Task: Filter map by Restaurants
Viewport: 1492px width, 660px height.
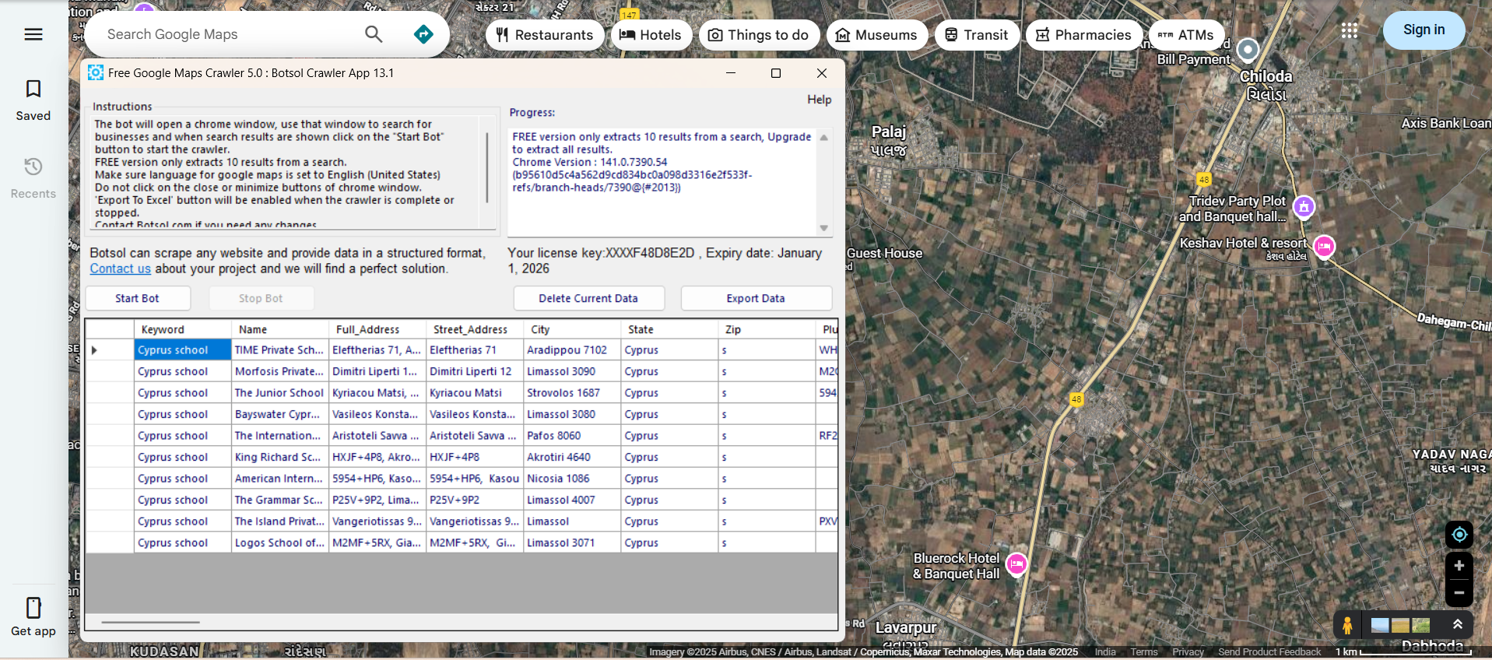Action: [x=545, y=35]
